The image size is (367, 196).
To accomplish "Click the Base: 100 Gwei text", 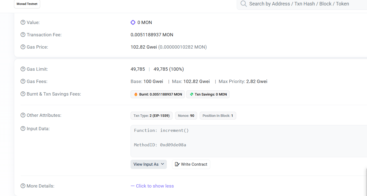I will click(147, 81).
